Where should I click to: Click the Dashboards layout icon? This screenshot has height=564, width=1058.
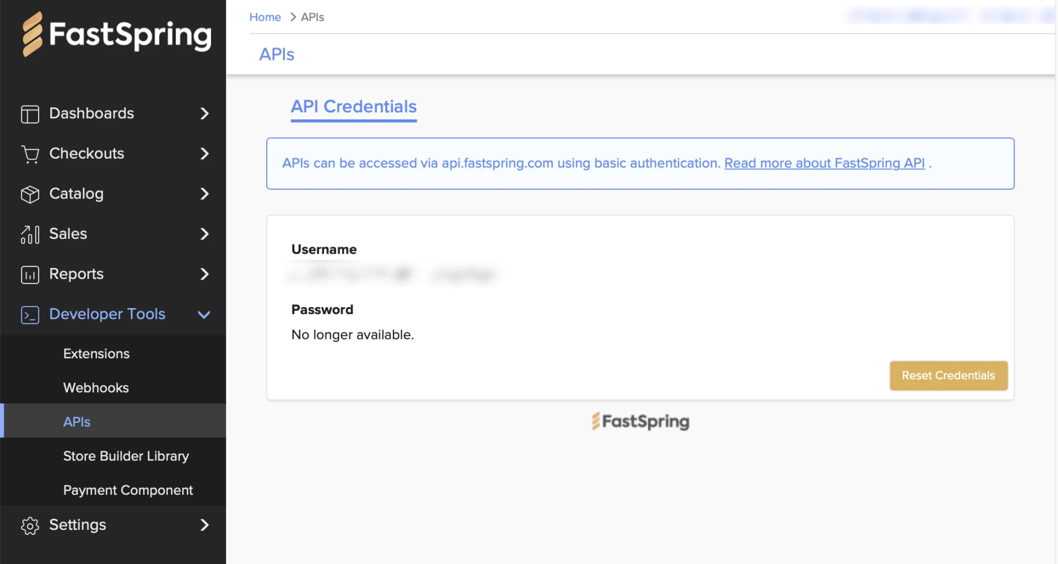click(30, 114)
